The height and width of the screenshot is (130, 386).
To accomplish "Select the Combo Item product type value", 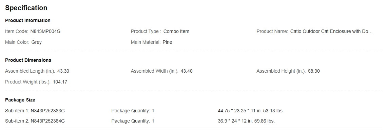I will point(176,32).
